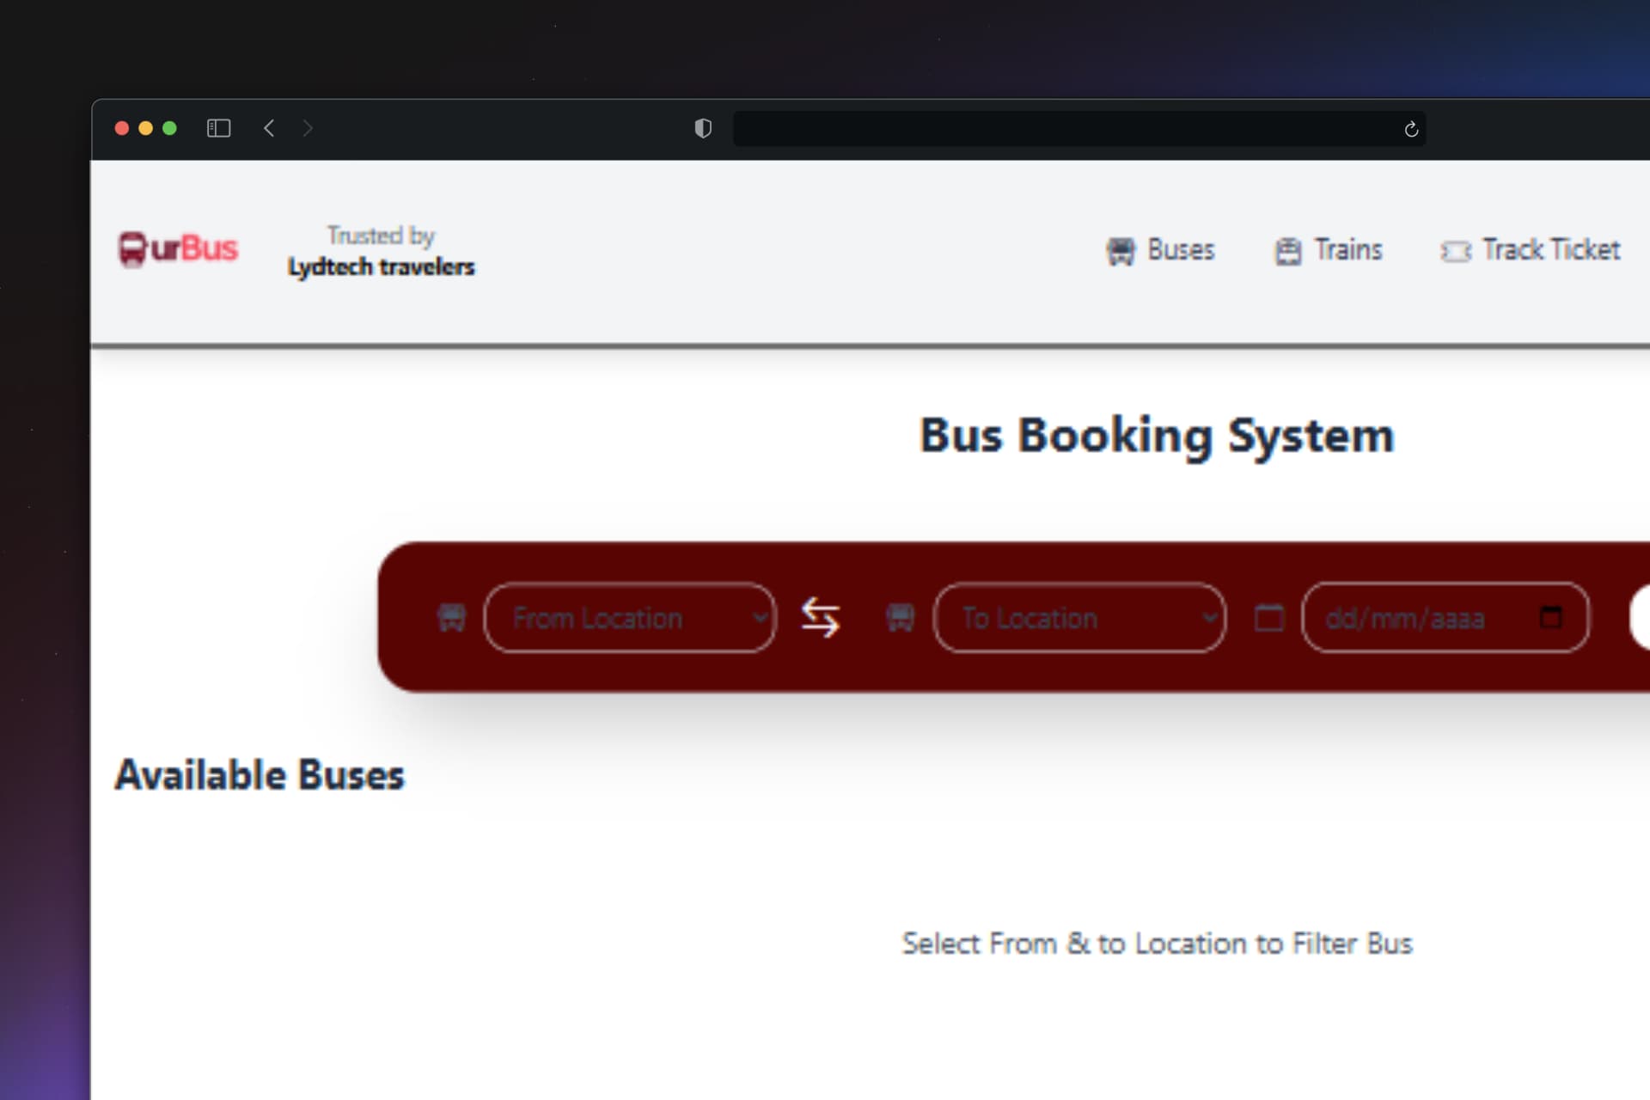Screen dimensions: 1650x1100
Task: Click bus icon before From Location
Action: 452,617
